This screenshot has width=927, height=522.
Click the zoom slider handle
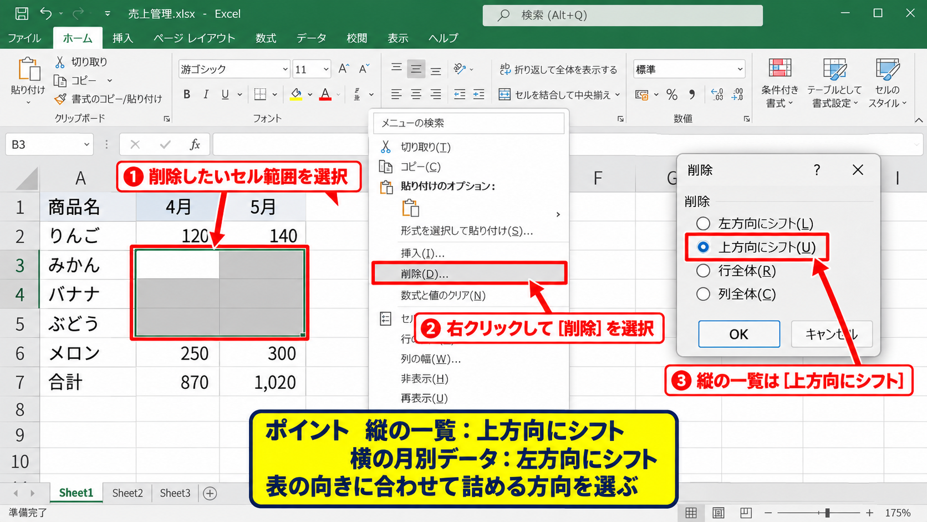pos(827,513)
